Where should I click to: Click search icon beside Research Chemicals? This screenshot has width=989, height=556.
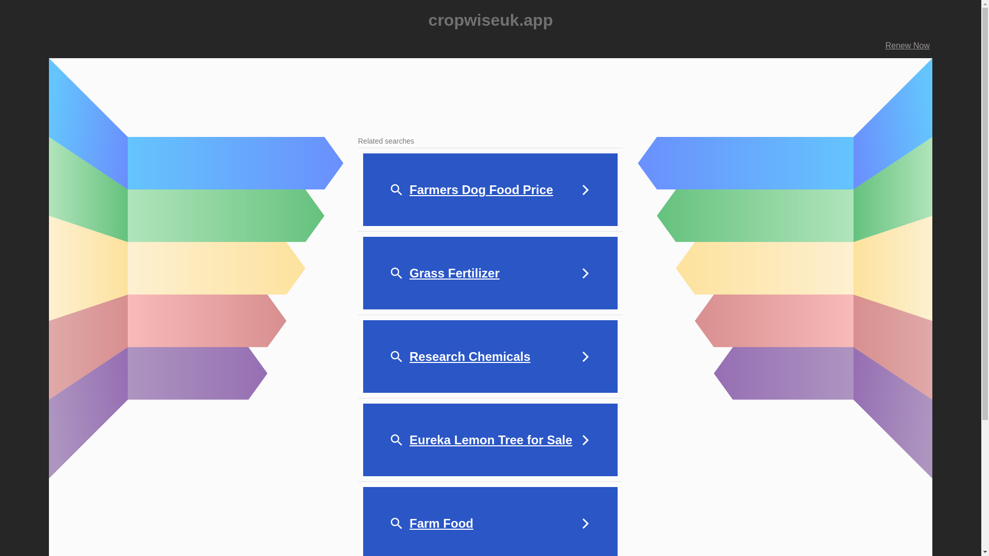pyautogui.click(x=396, y=357)
